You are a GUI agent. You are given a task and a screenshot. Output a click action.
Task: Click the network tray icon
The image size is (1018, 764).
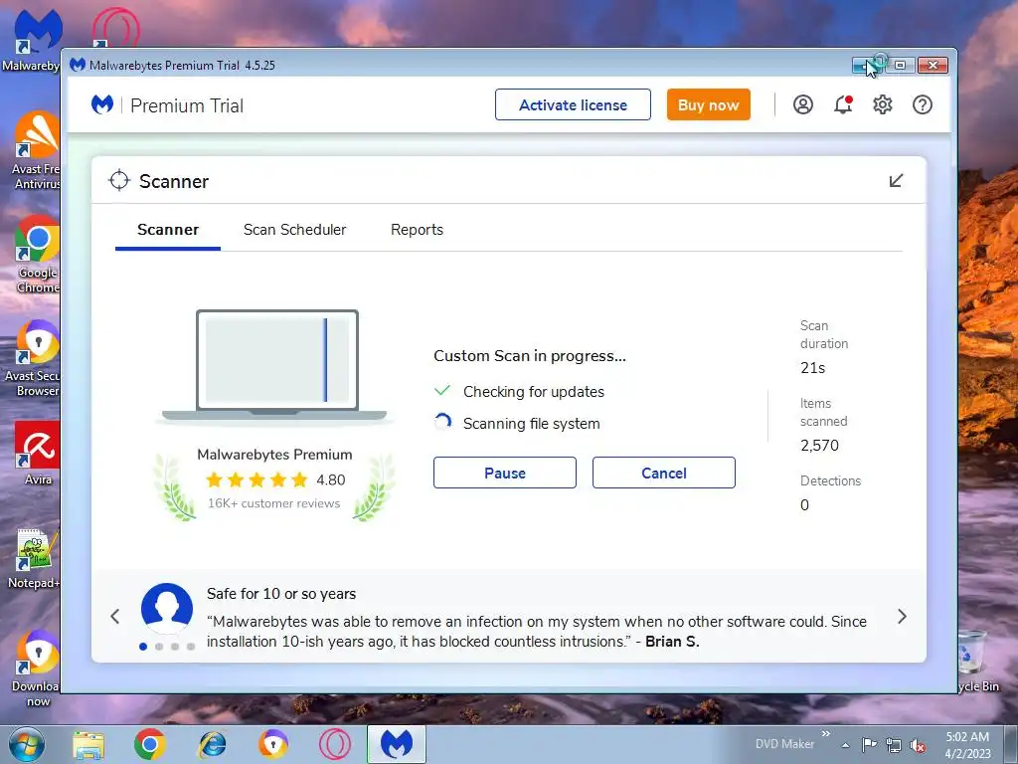pos(894,746)
